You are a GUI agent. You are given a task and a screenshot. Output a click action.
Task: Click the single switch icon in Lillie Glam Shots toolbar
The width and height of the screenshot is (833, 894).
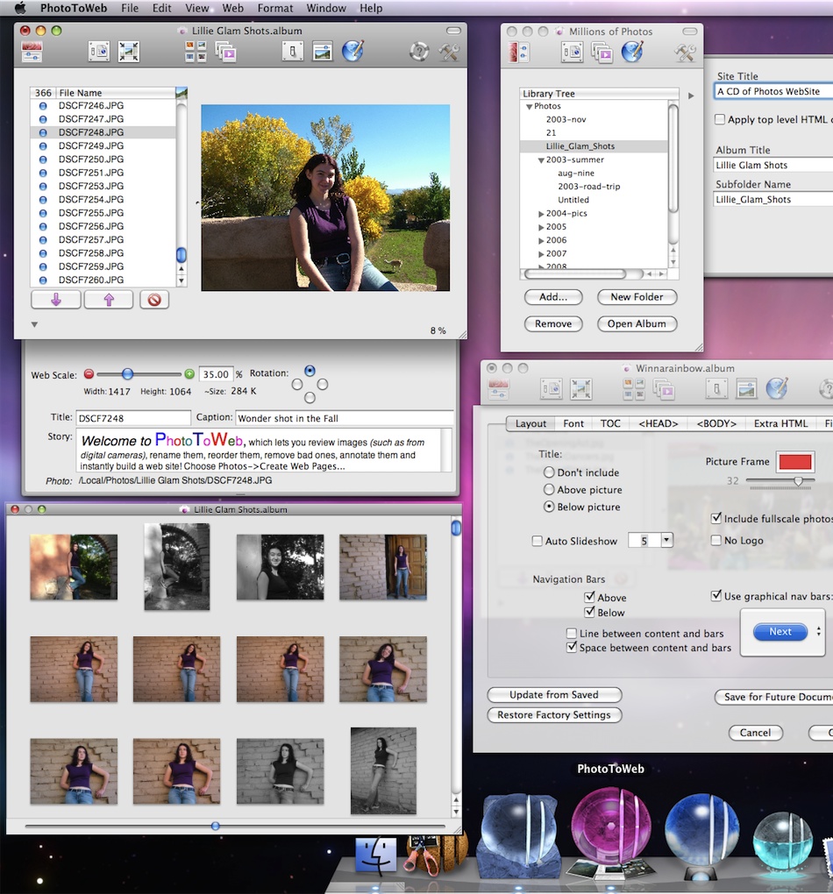[x=293, y=52]
